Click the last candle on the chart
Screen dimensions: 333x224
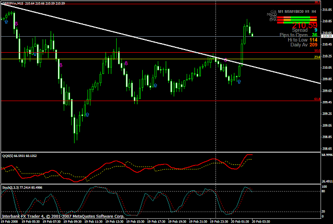point(253,35)
